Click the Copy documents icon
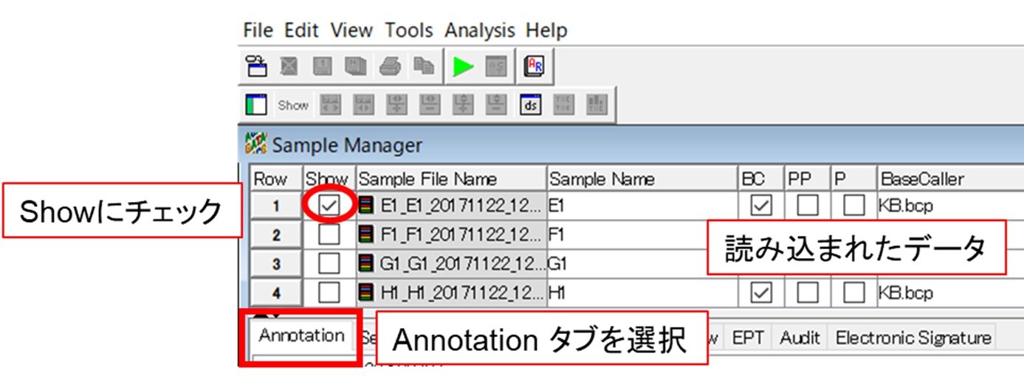 422,66
